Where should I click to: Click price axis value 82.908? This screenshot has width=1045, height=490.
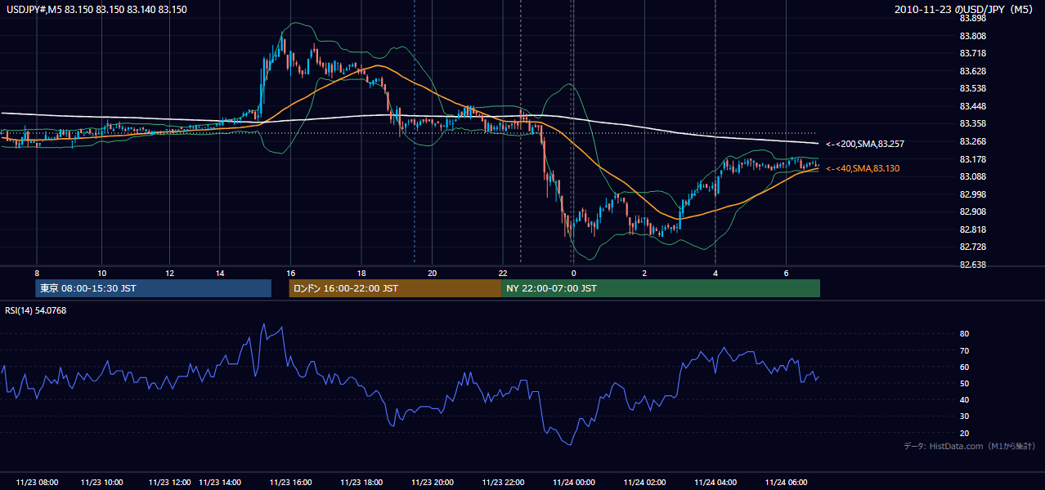click(972, 212)
